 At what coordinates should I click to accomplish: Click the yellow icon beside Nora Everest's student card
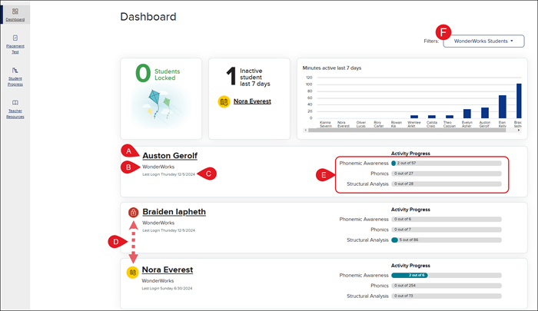(x=133, y=272)
